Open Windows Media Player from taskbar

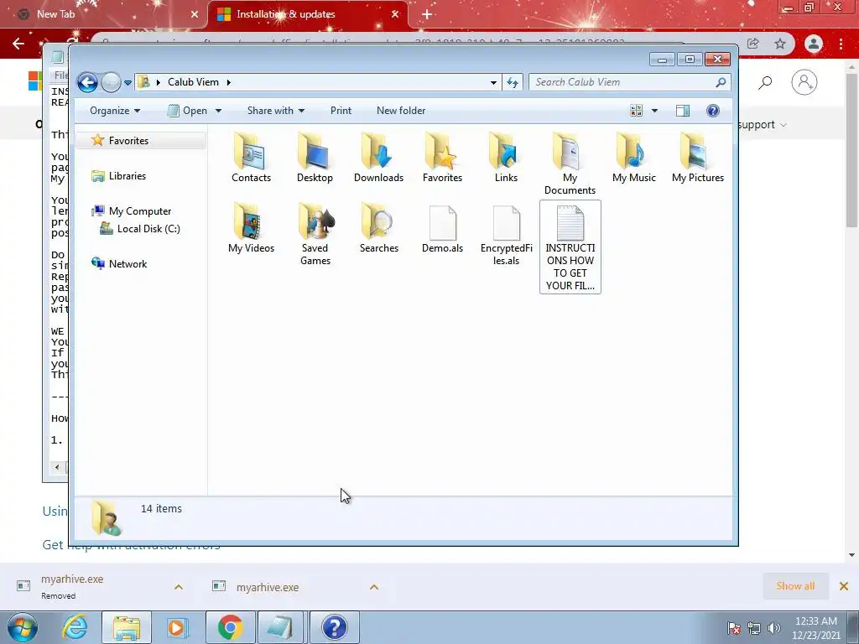coord(178,627)
